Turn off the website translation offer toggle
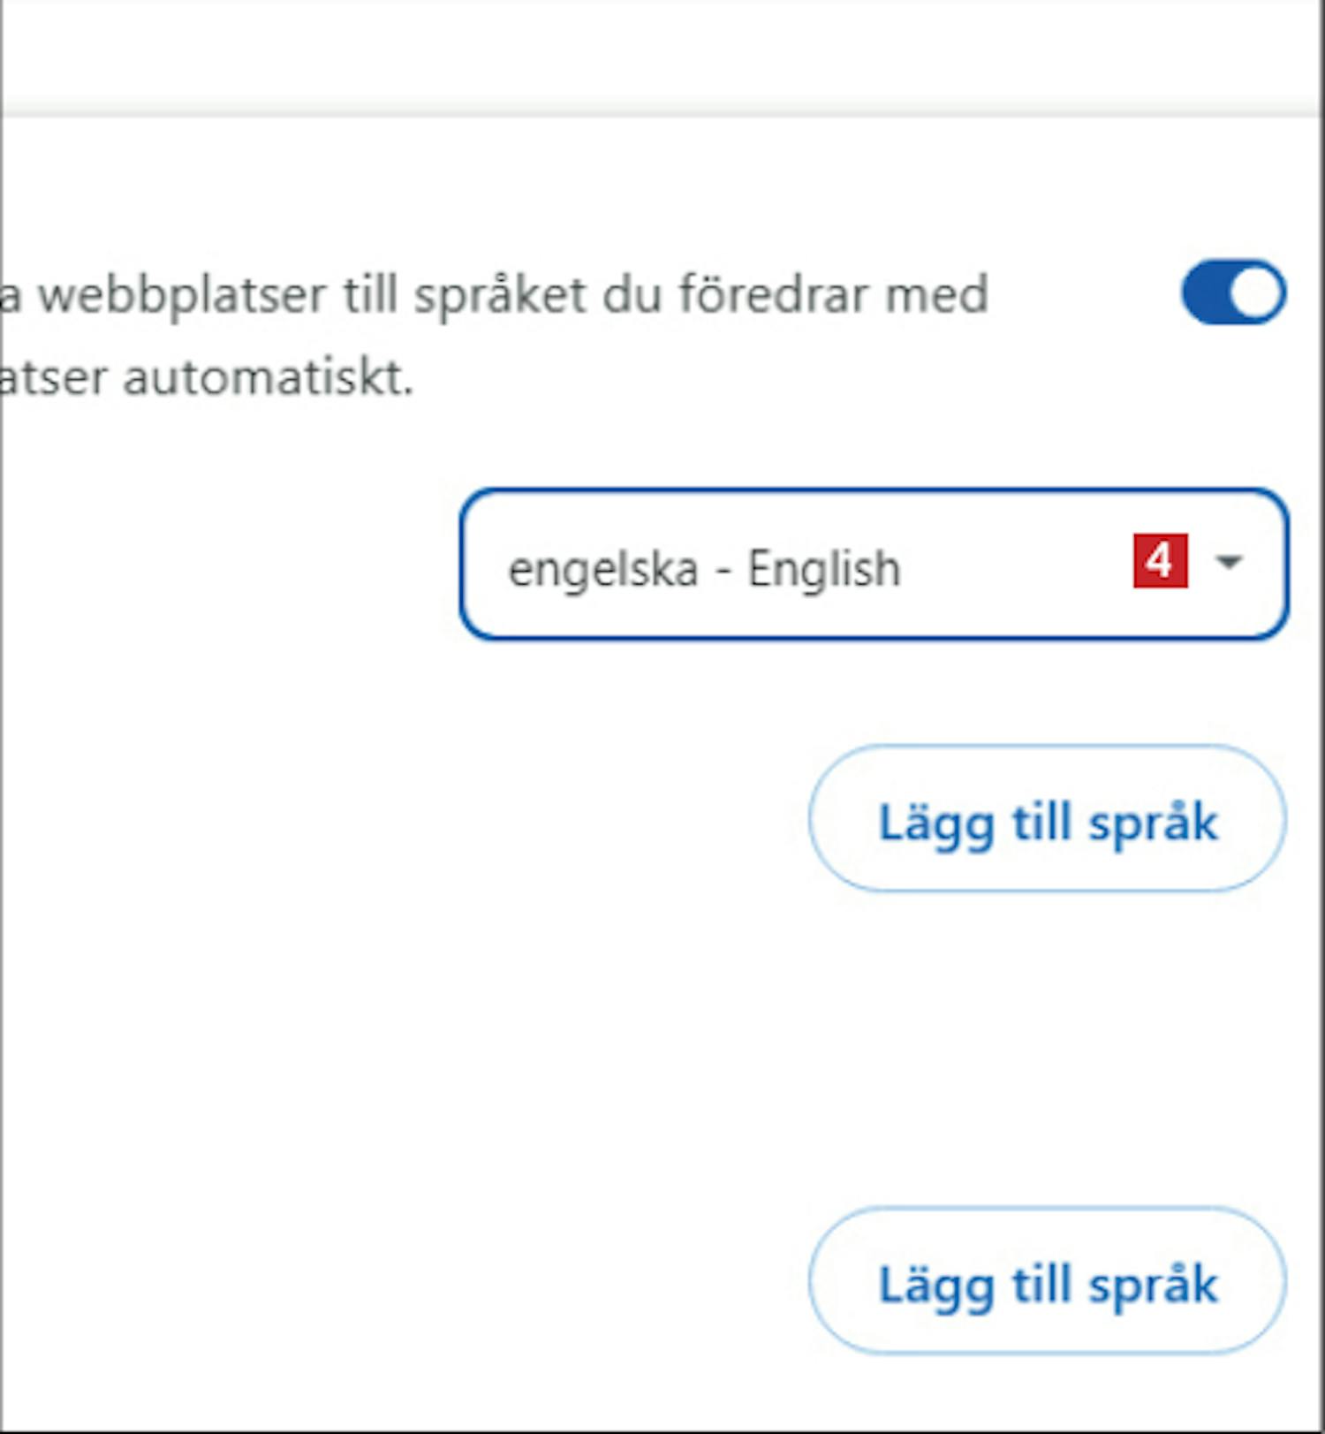The width and height of the screenshot is (1325, 1434). 1234,292
